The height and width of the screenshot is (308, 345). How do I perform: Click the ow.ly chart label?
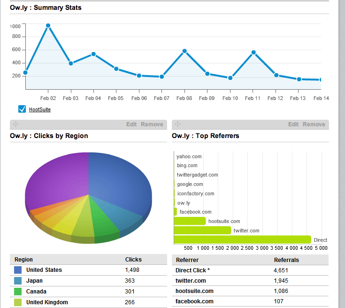coord(184,203)
